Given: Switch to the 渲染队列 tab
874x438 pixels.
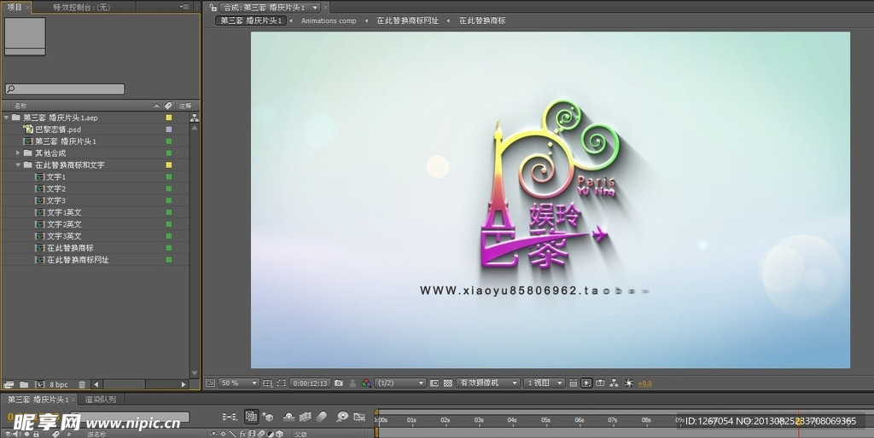Looking at the screenshot, I should coord(101,399).
